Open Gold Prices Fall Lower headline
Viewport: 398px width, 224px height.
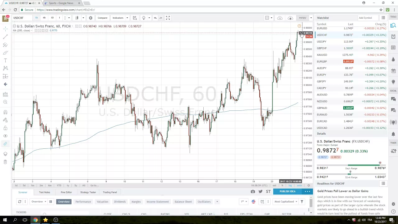pyautogui.click(x=343, y=191)
